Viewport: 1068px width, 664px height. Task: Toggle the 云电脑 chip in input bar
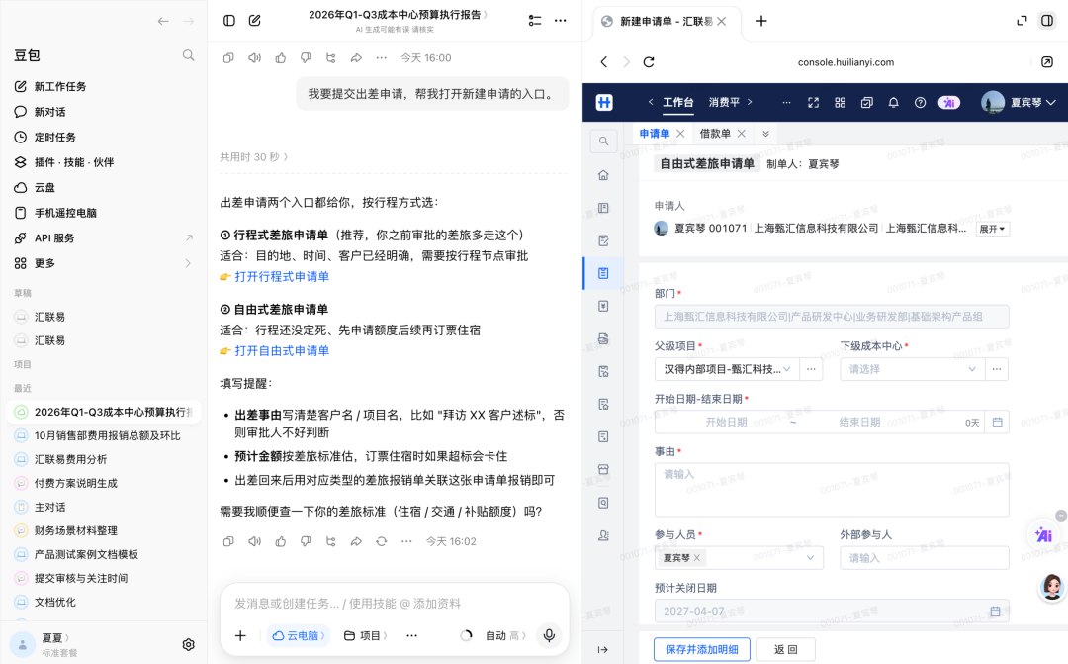(x=299, y=635)
